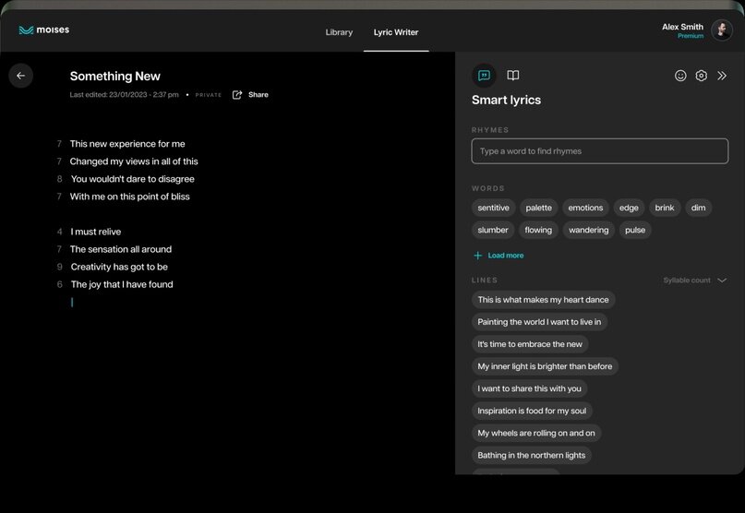Insert line 'My wheels are rolling on and on'
This screenshot has width=745, height=513.
tap(536, 434)
